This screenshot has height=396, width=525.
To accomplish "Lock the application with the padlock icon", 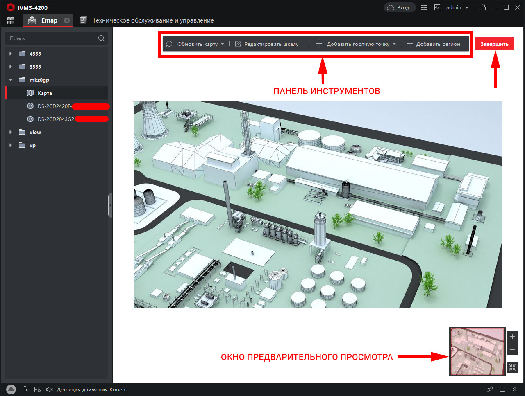I will [483, 7].
